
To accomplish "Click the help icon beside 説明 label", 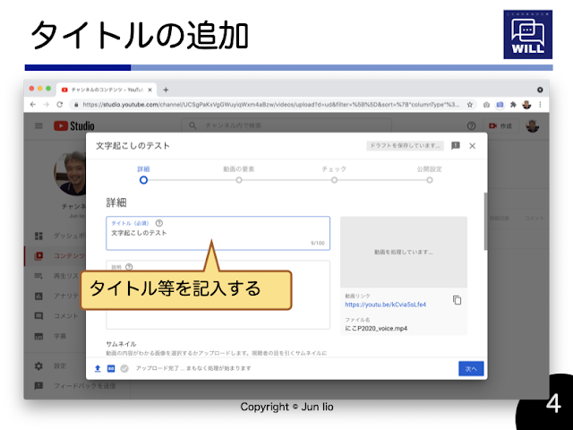I will pos(129,267).
